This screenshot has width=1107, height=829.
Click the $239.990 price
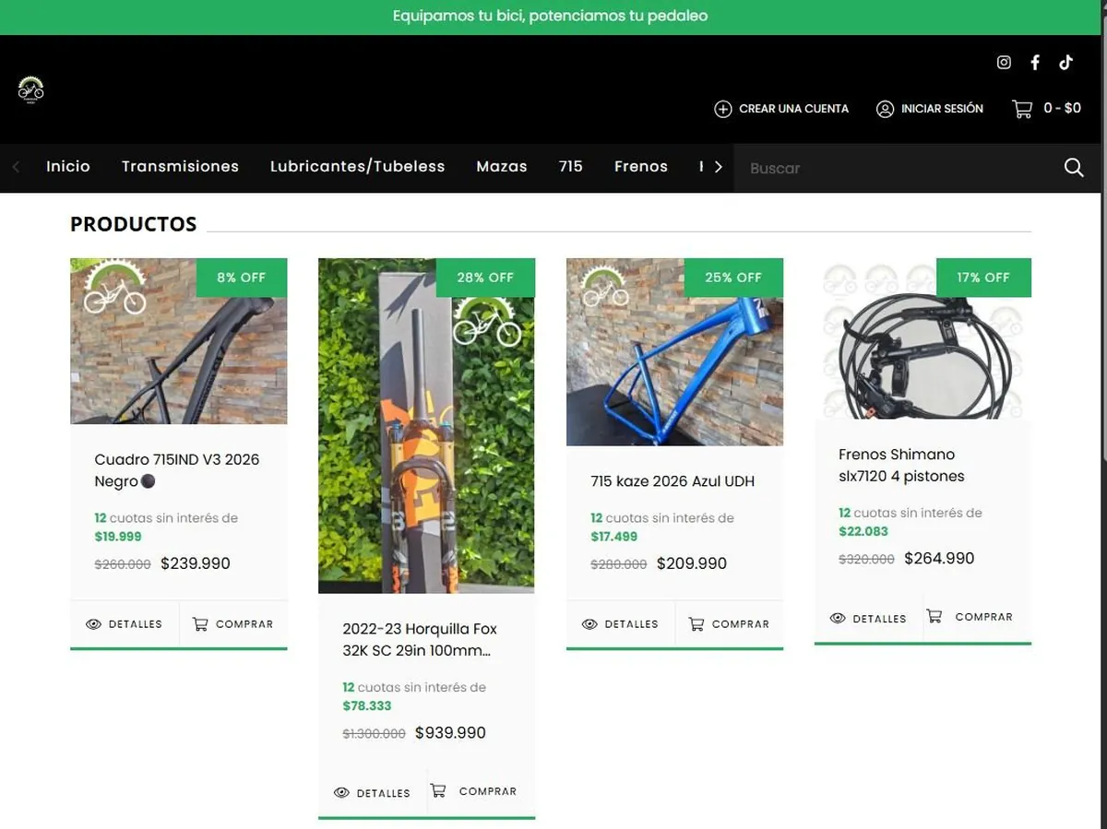click(196, 563)
